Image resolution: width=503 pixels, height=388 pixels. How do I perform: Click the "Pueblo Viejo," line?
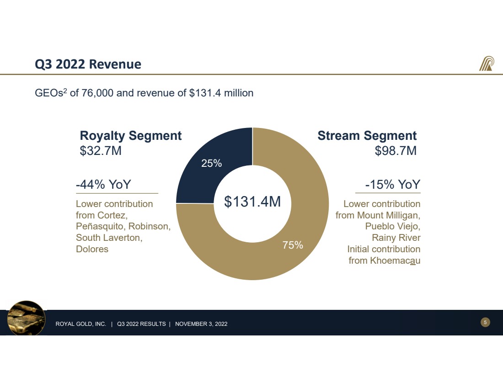point(393,226)
